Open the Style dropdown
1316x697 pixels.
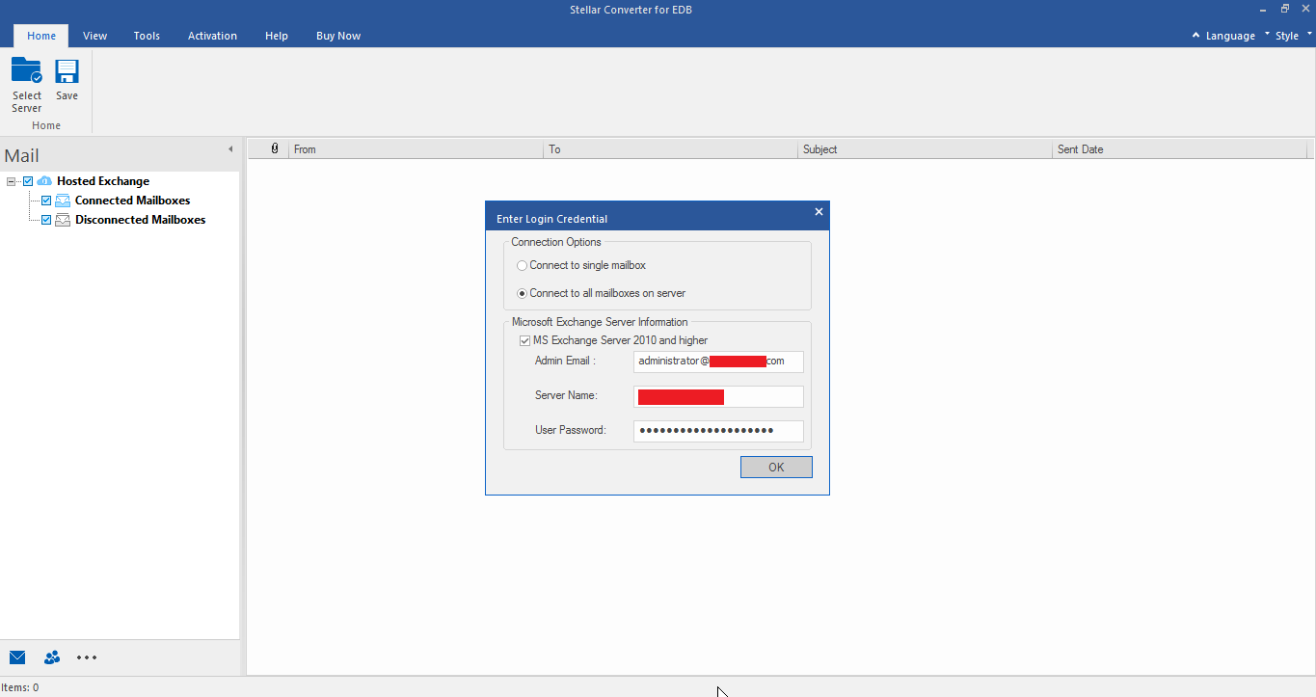1291,36
